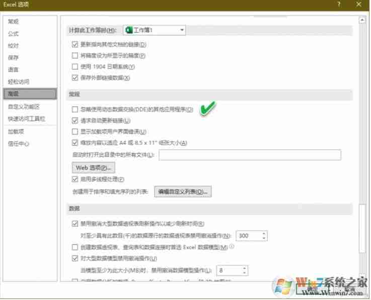This screenshot has width=371, height=300.
Task: Open the 轻松访问 options category
Action: tap(19, 82)
